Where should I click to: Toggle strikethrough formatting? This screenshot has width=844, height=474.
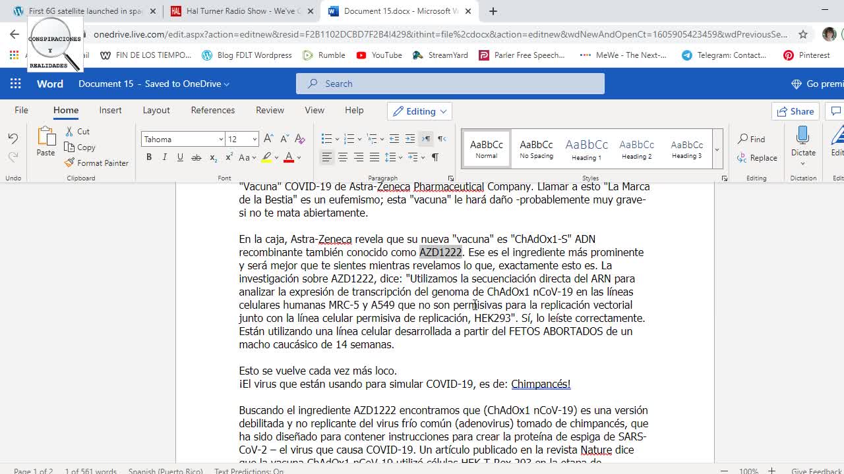[196, 157]
